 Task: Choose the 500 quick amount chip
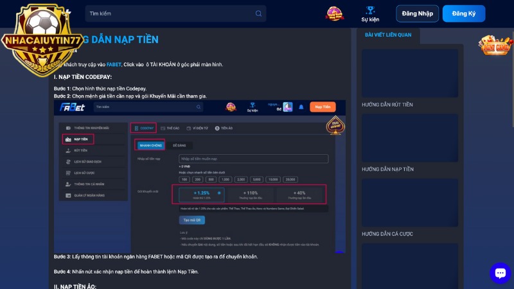211,180
